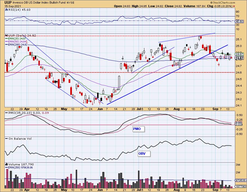Click the PMO annotation box
The width and height of the screenshot is (247, 192).
coord(139,129)
